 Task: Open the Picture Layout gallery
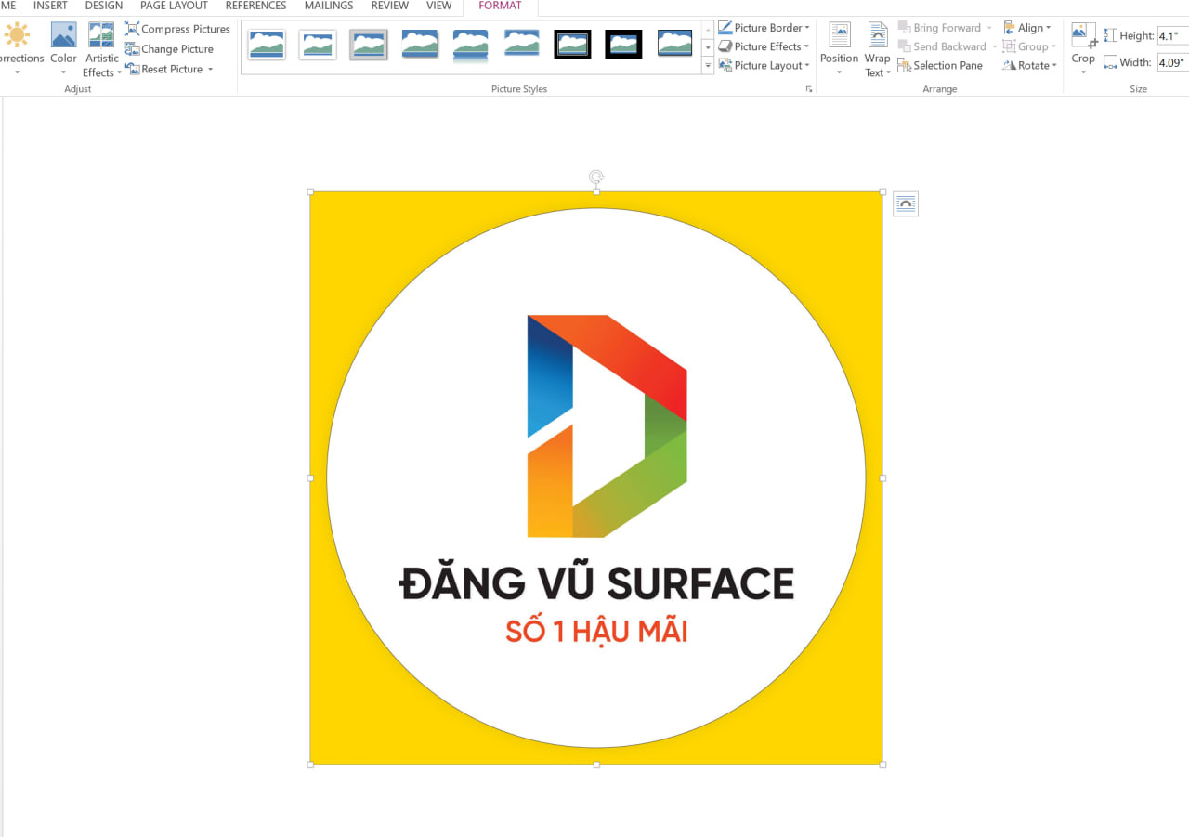764,65
